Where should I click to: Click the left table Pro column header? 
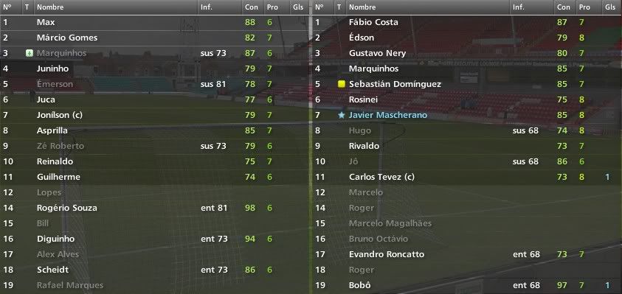272,7
